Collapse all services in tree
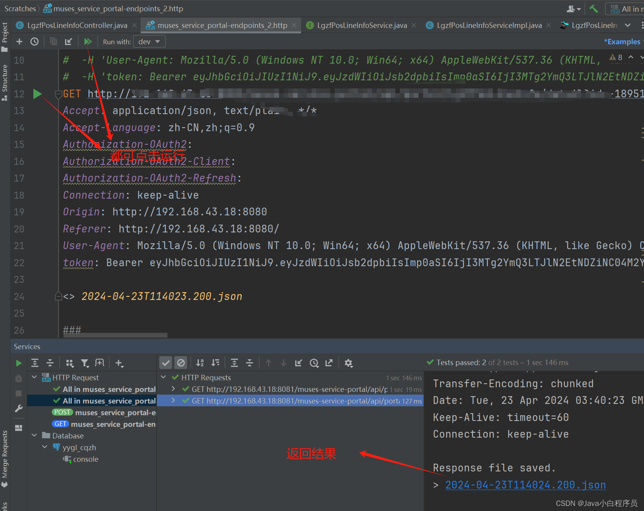This screenshot has height=511, width=644. pos(50,363)
